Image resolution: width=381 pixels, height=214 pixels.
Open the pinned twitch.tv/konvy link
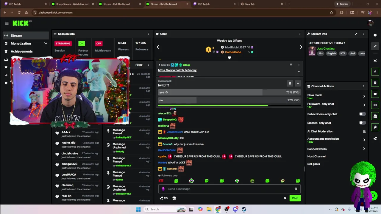coord(177,70)
